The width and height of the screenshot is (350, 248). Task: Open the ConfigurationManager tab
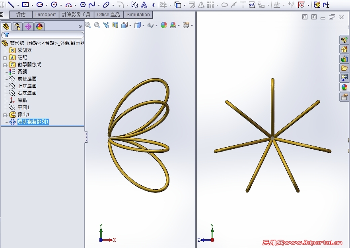tap(28, 27)
